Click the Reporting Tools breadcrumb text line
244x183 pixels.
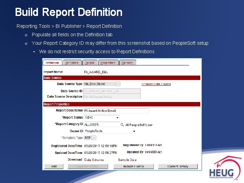[69, 26]
